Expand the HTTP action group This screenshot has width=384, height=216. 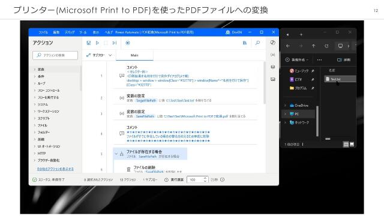35,154
